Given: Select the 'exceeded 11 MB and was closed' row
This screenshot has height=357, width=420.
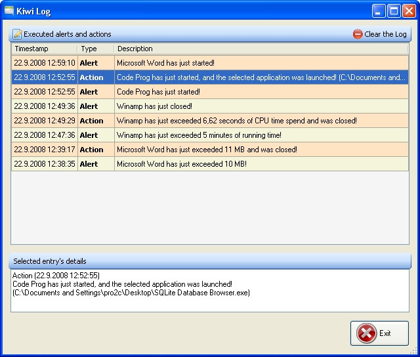Looking at the screenshot, I should (210, 150).
